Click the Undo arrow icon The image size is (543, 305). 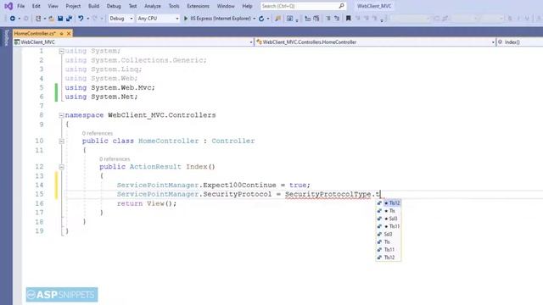[x=81, y=19]
